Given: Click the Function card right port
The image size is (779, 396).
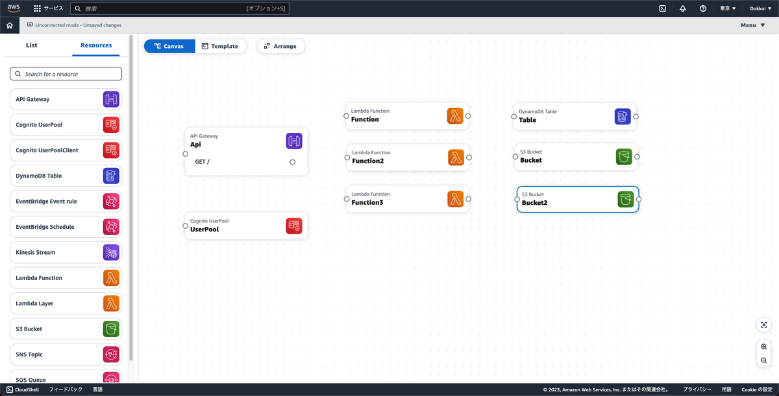Looking at the screenshot, I should (468, 116).
